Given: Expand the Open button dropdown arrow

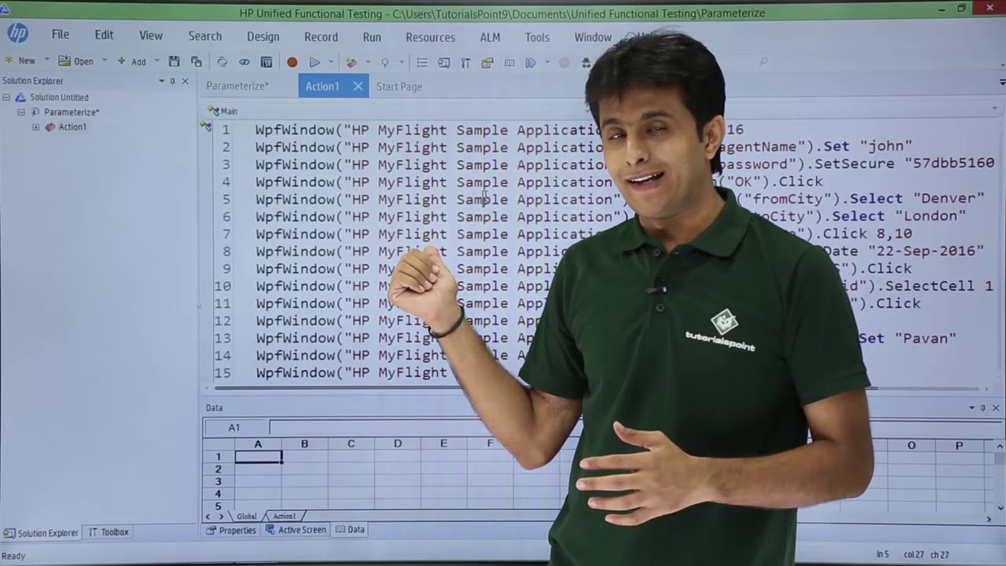Looking at the screenshot, I should coord(104,61).
